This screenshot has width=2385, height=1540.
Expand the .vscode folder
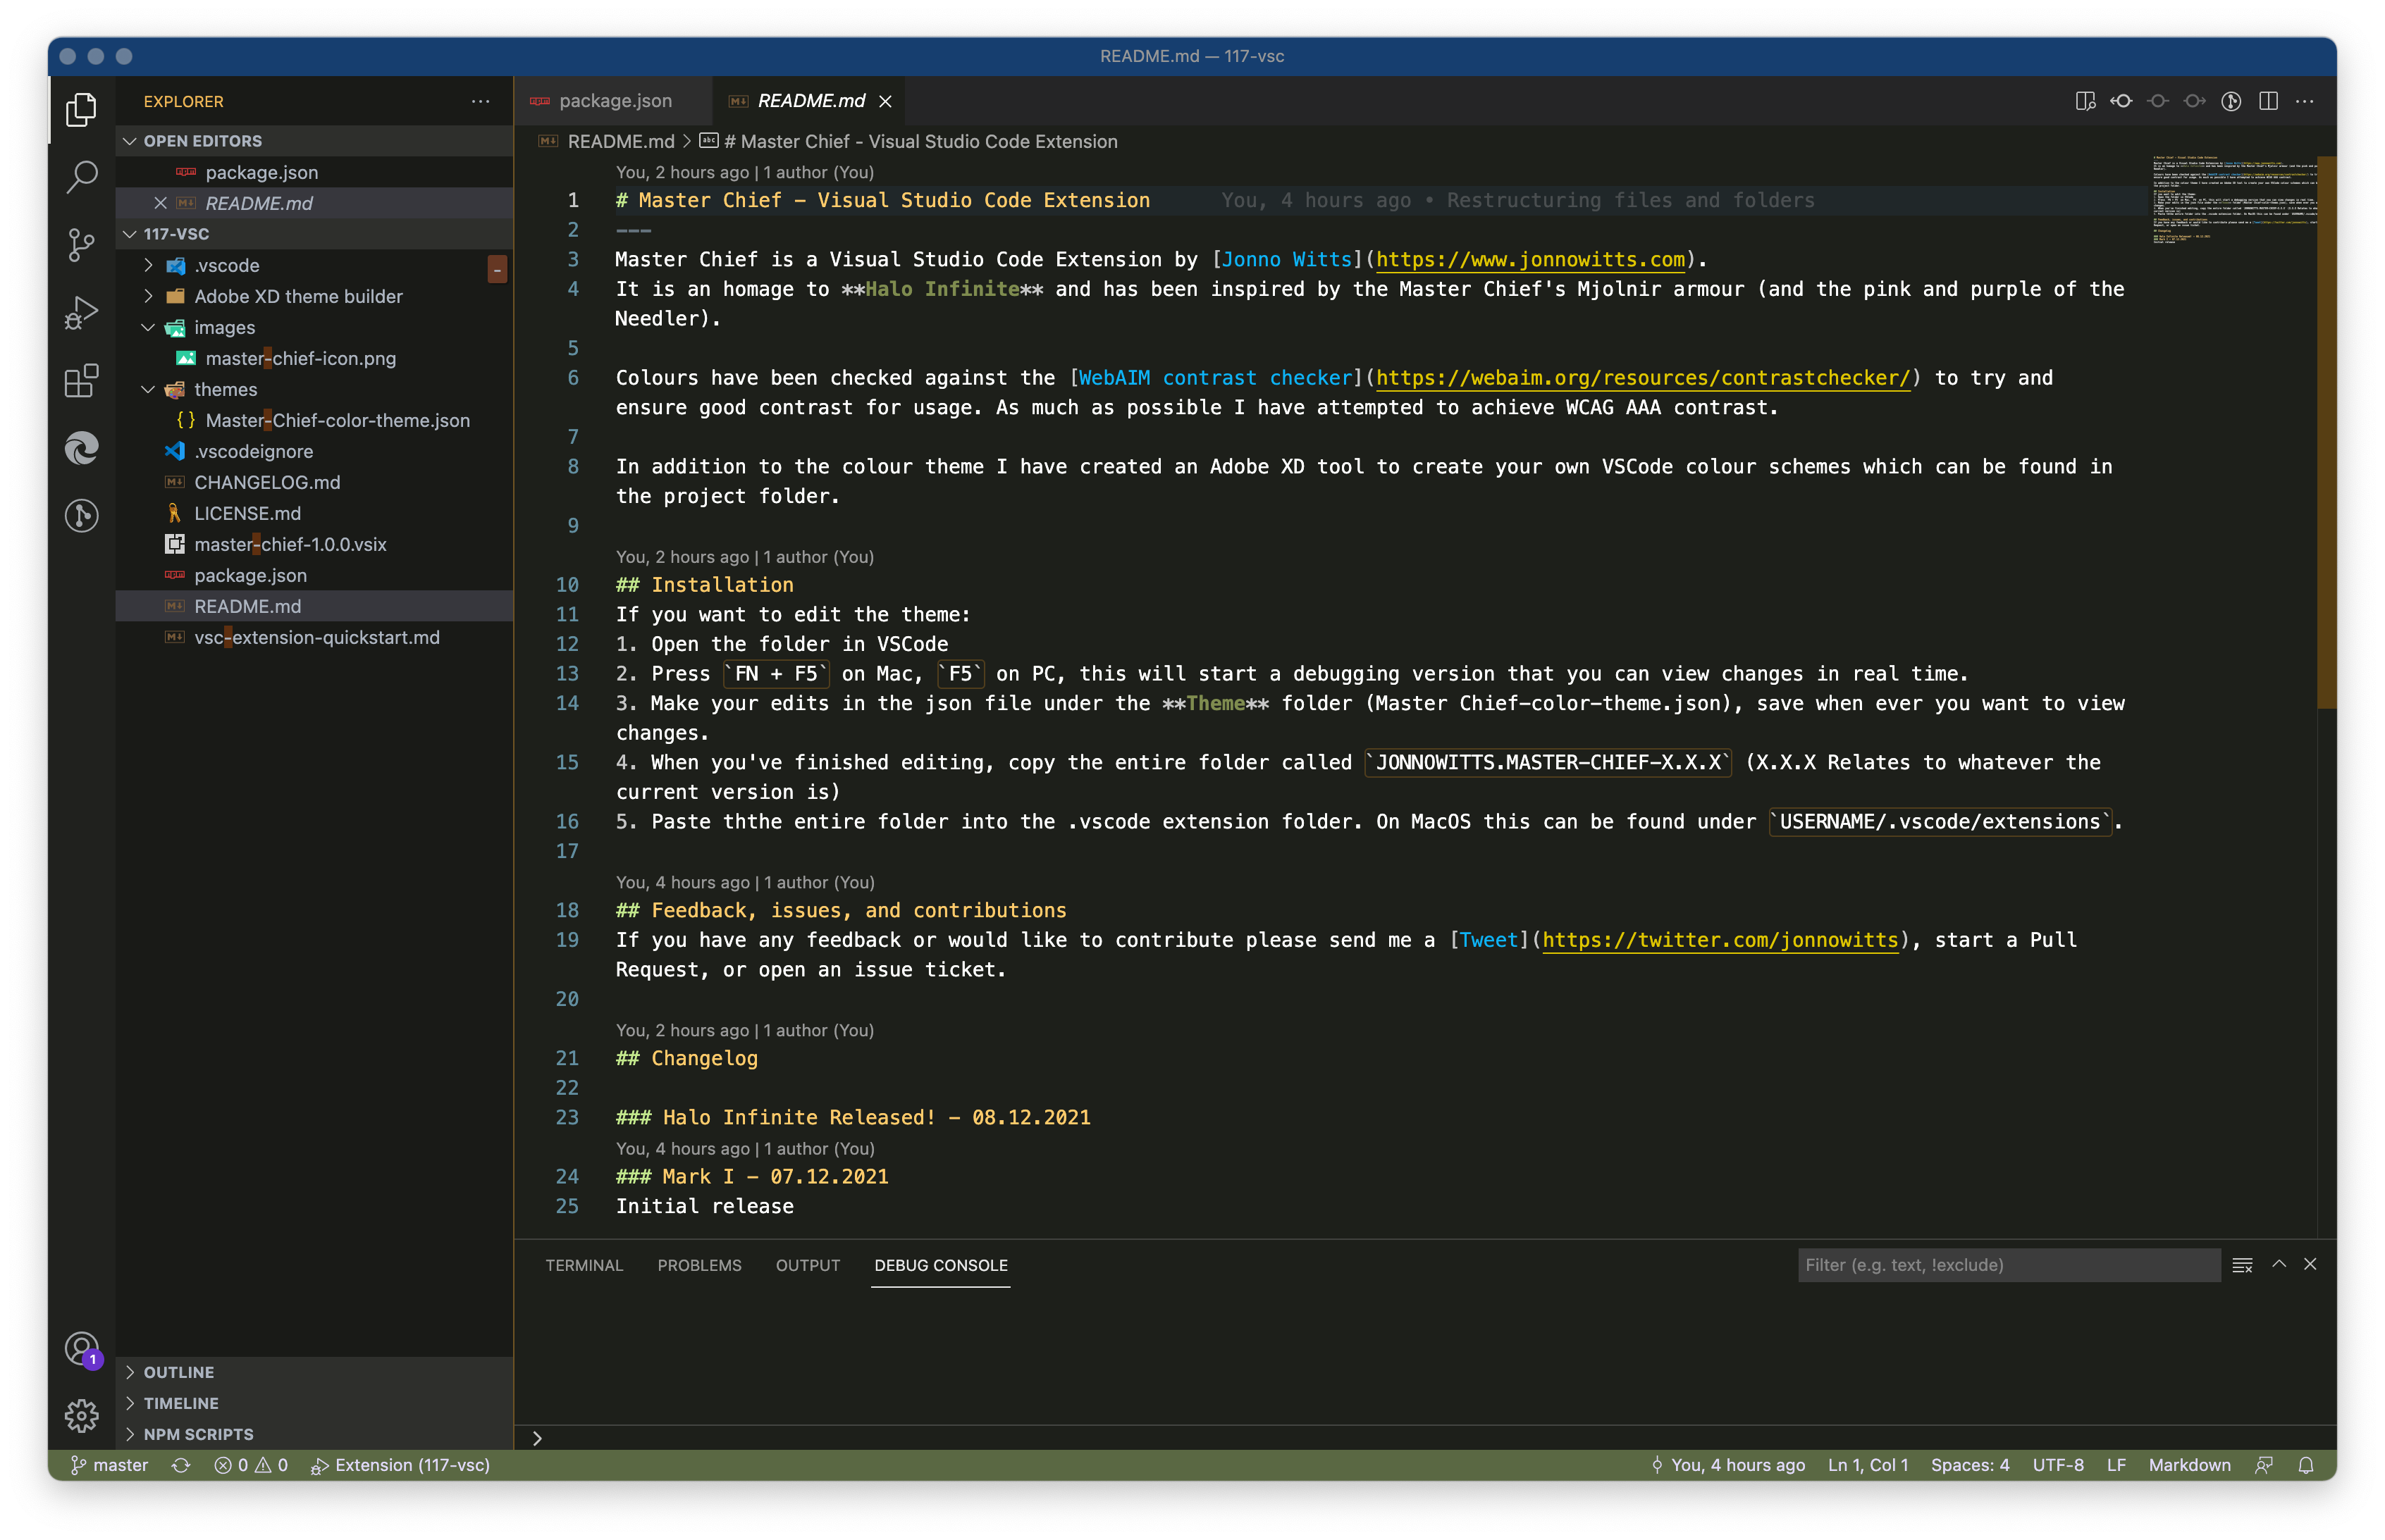pos(314,265)
